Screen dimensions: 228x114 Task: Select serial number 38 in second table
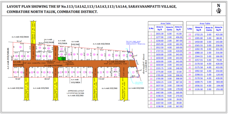(x=190, y=89)
